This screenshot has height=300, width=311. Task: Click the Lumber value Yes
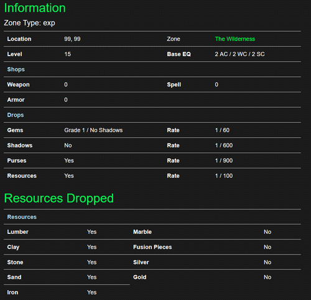(x=92, y=232)
